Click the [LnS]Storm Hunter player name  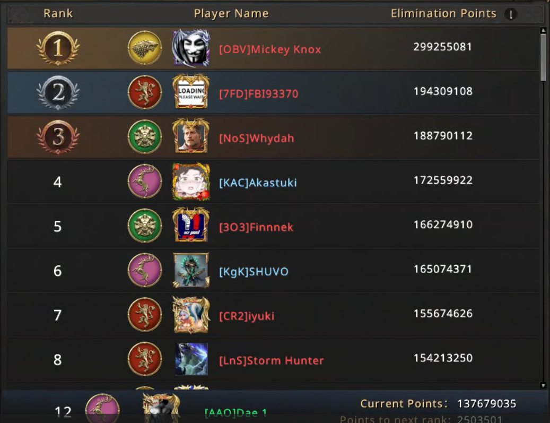[x=271, y=360]
